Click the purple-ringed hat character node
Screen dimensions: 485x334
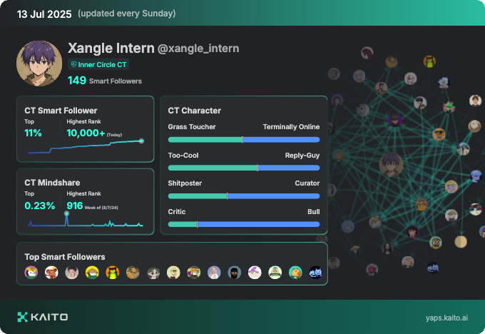pos(395,120)
